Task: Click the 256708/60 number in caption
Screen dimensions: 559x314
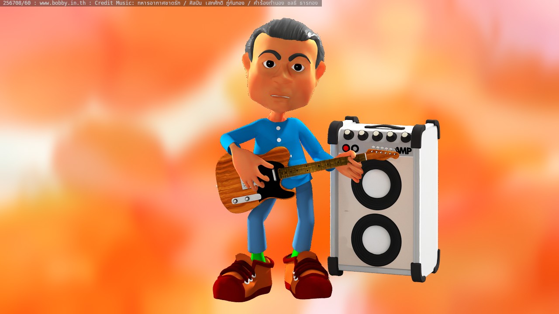Action: pyautogui.click(x=16, y=3)
